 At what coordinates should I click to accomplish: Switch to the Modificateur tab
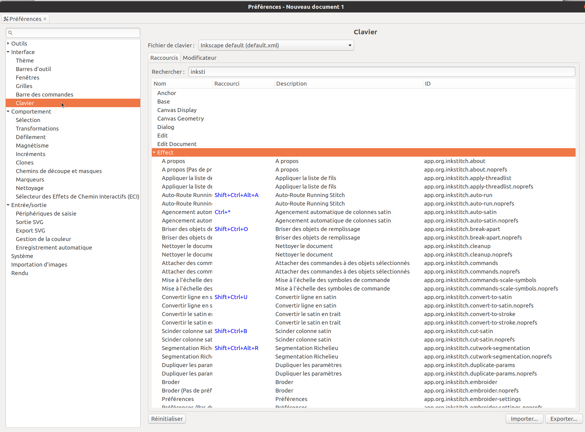(x=199, y=58)
